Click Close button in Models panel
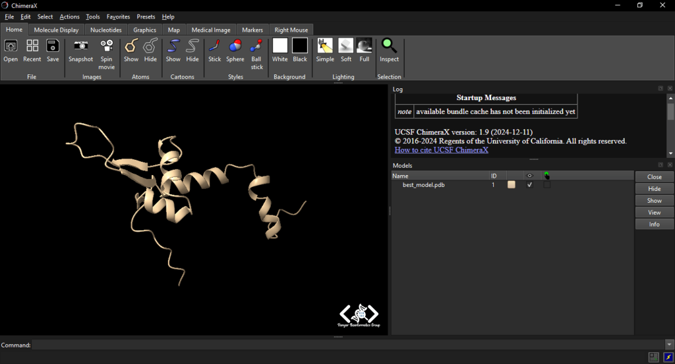Screen dimensions: 675x364 tap(655, 176)
